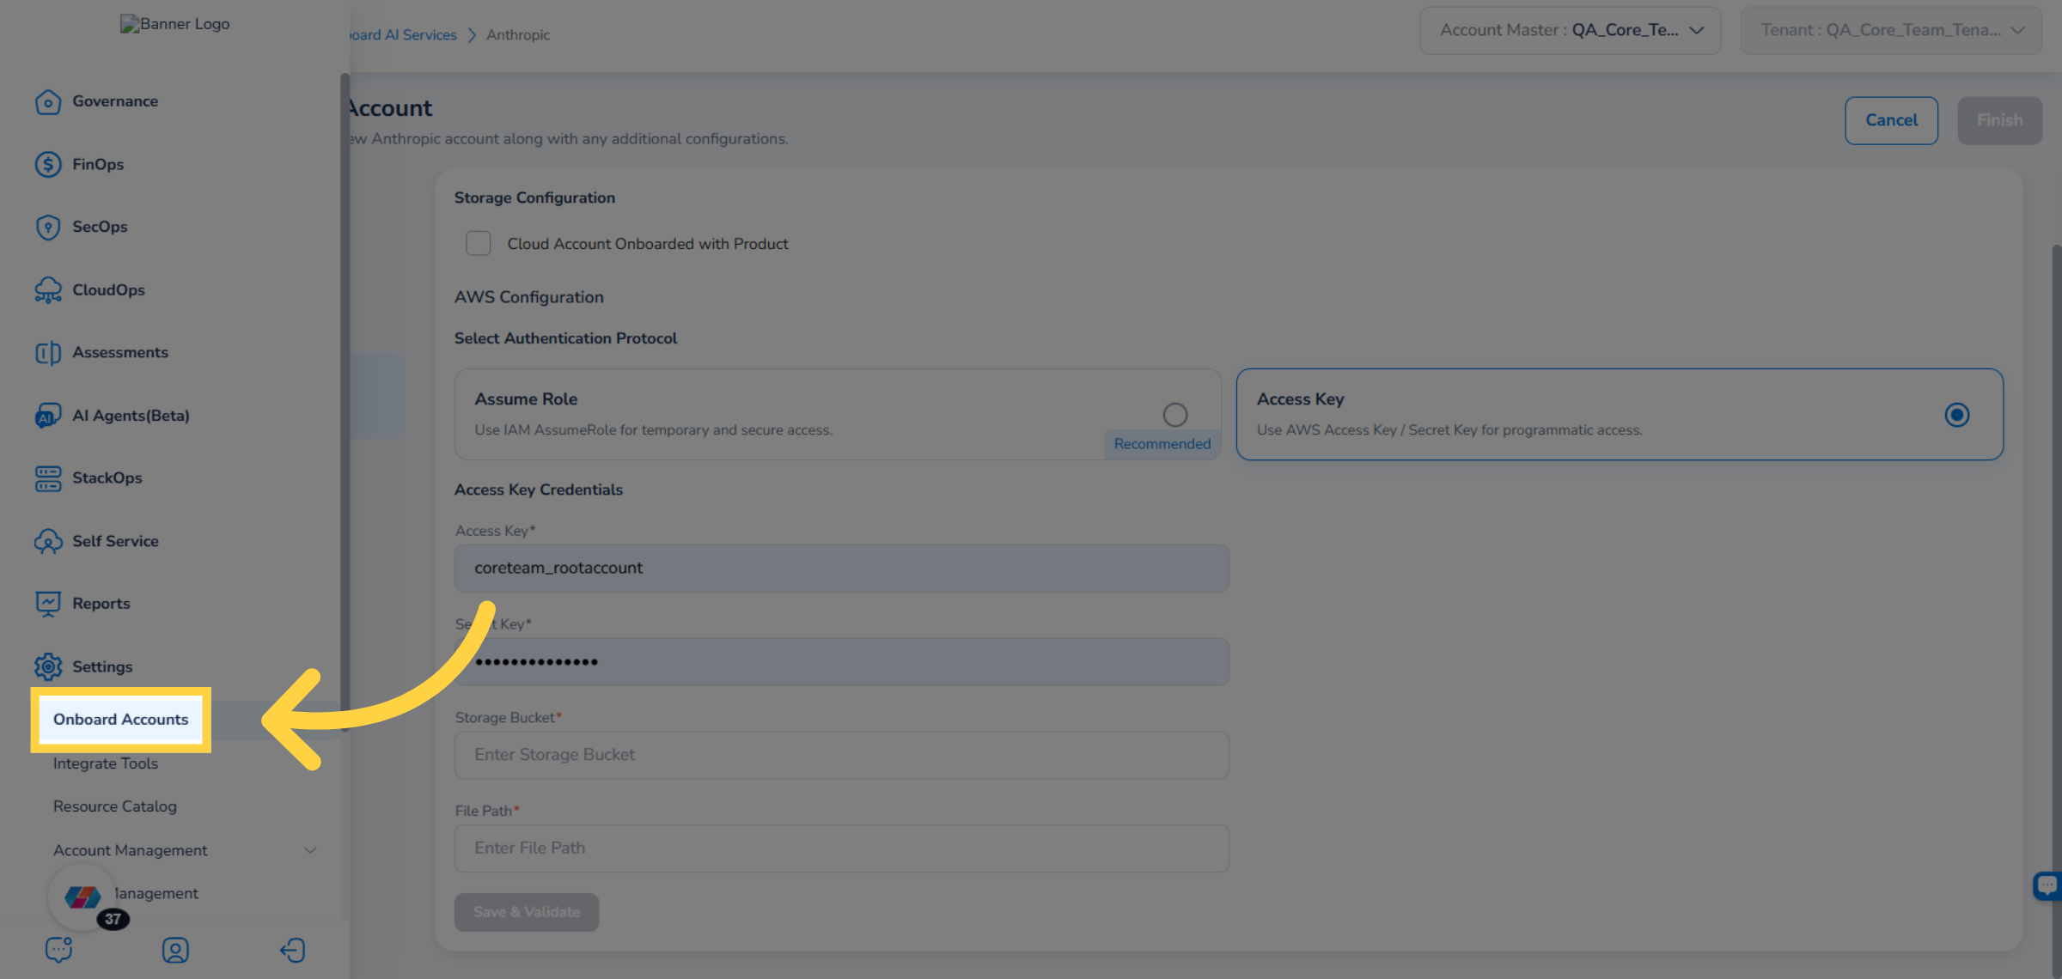Click the Cancel button
2062x979 pixels.
point(1891,120)
